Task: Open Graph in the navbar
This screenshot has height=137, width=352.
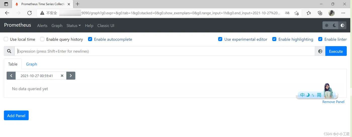Action: (x=57, y=25)
